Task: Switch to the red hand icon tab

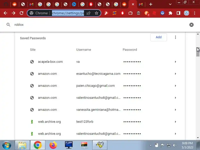Action: [x=91, y=4]
